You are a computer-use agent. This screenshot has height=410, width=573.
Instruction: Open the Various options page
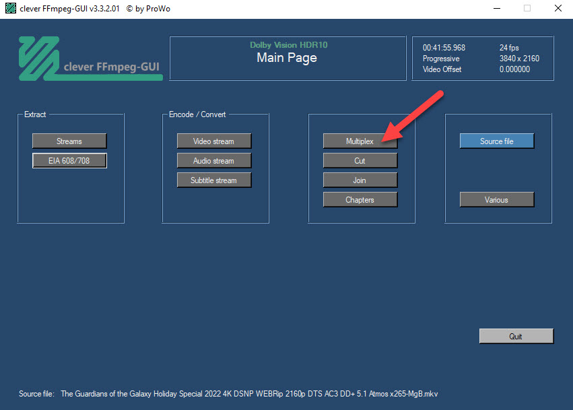coord(497,200)
